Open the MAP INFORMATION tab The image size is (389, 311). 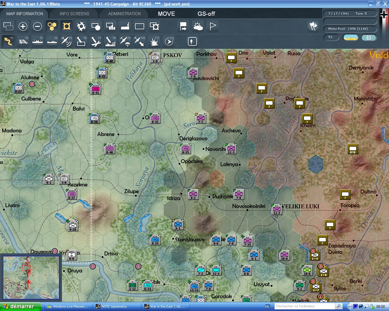click(x=25, y=14)
